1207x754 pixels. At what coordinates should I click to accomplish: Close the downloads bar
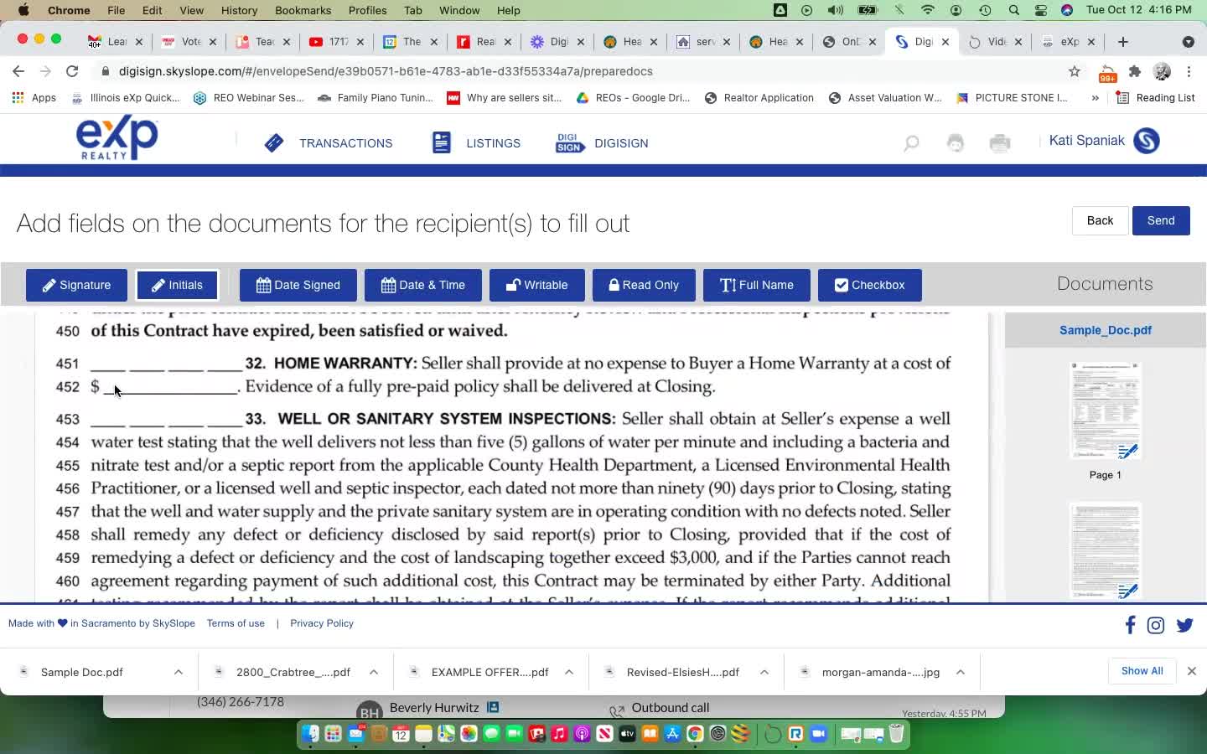(x=1191, y=671)
